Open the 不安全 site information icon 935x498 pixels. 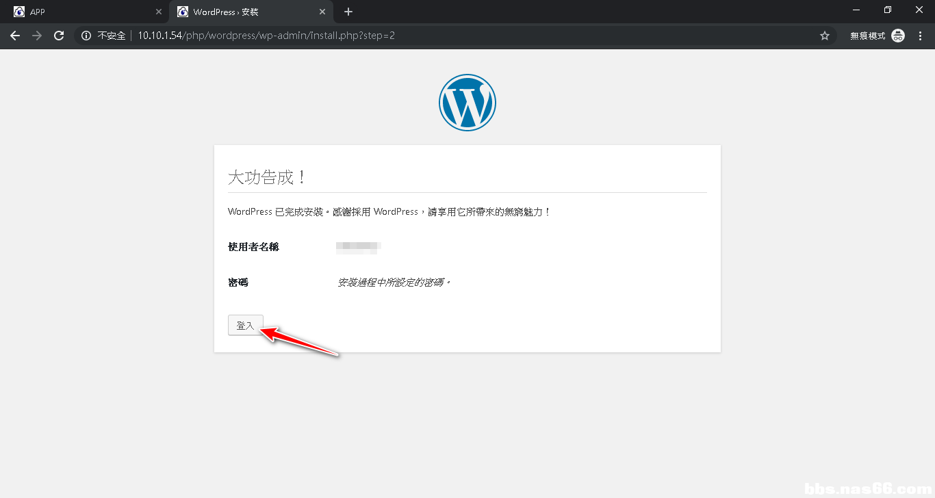coord(86,36)
